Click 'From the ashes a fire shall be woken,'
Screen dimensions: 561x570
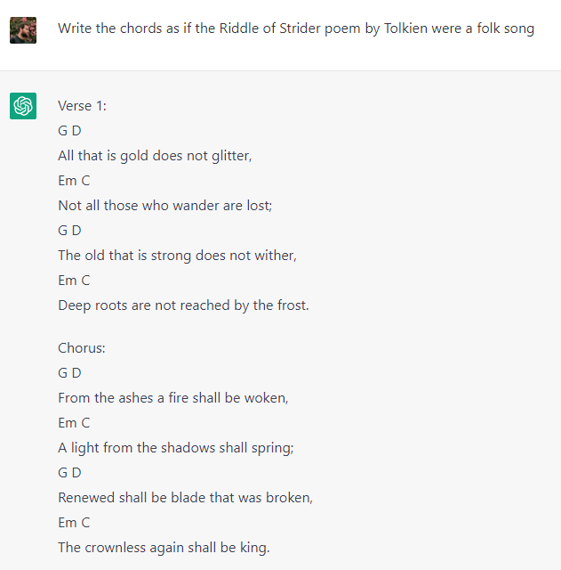coord(173,398)
